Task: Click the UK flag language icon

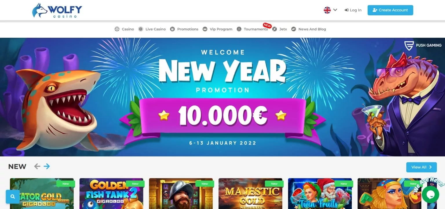Action: pyautogui.click(x=327, y=10)
